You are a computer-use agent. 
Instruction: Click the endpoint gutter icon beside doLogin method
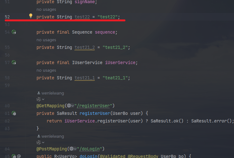[14, 156]
